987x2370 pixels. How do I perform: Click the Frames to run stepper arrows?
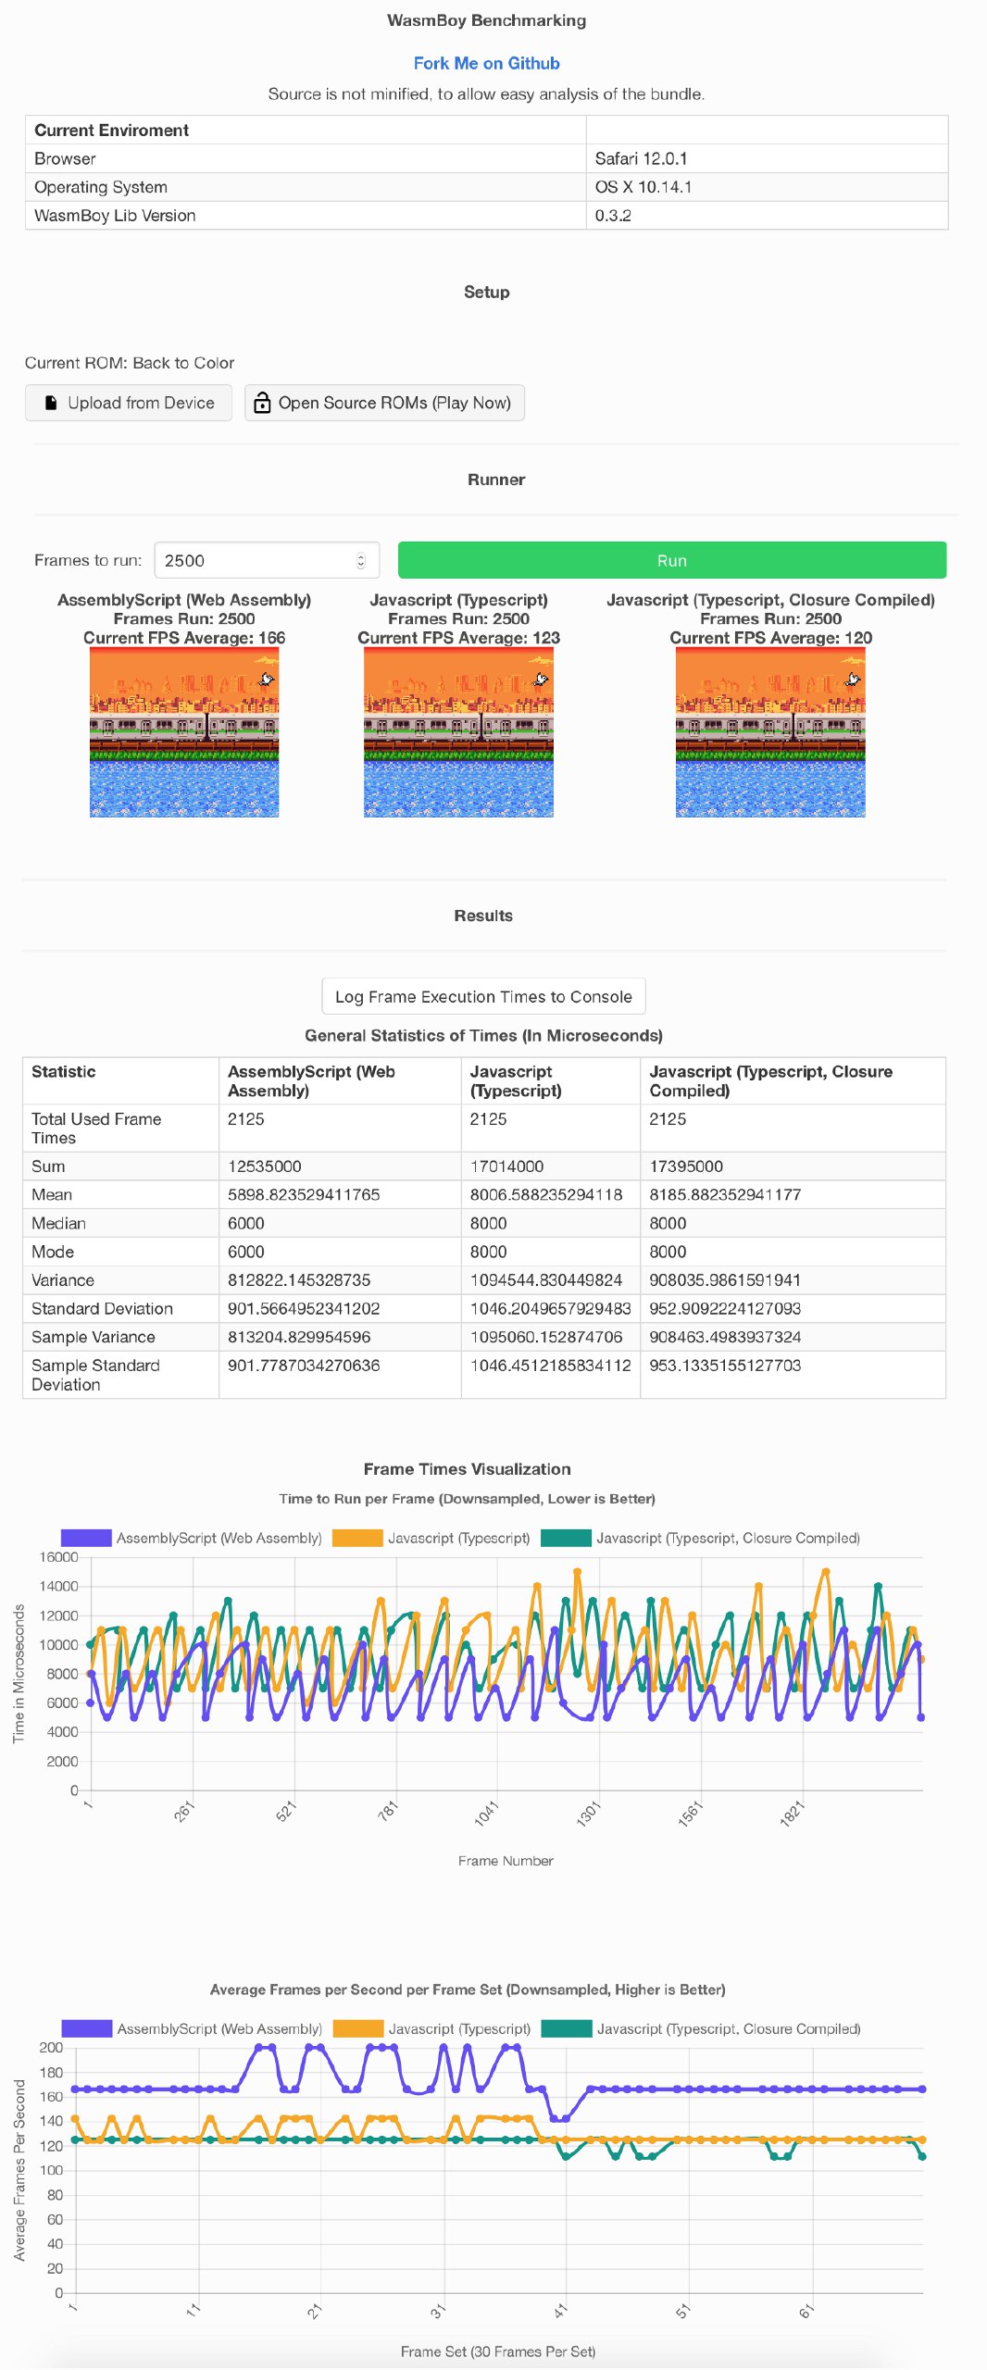click(360, 560)
